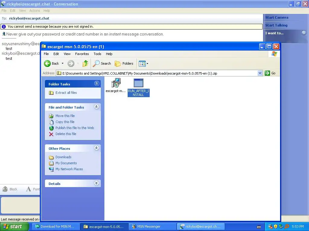
Task: Open View menu in zip folder window
Action: (x=67, y=54)
